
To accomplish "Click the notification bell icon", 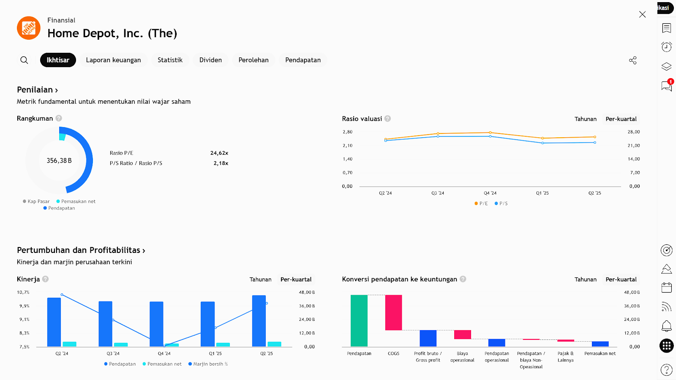I will [666, 326].
